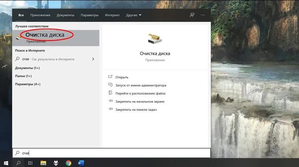Expand web results arrow for очи
299x167 pixels.
93,59
